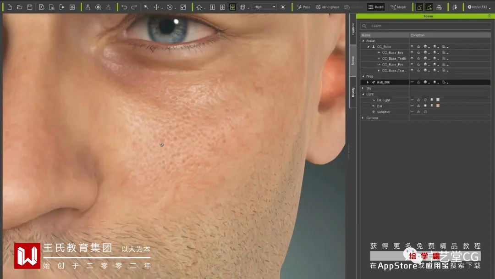Screen dimensions: 495x279
Task: Collapse the CC_Base node
Action: [x=368, y=47]
